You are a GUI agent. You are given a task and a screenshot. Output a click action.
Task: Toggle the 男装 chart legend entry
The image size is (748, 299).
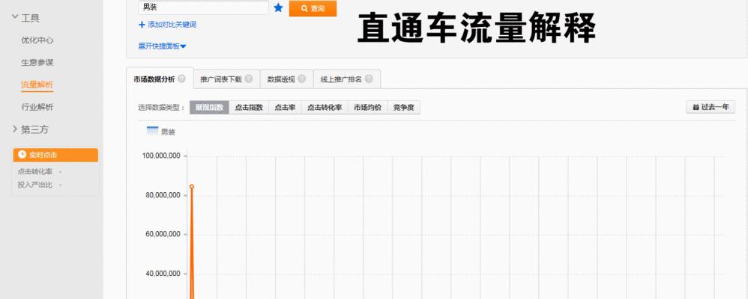pos(160,132)
